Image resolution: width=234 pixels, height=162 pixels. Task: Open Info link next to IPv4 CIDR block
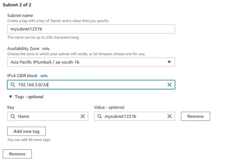(44, 76)
